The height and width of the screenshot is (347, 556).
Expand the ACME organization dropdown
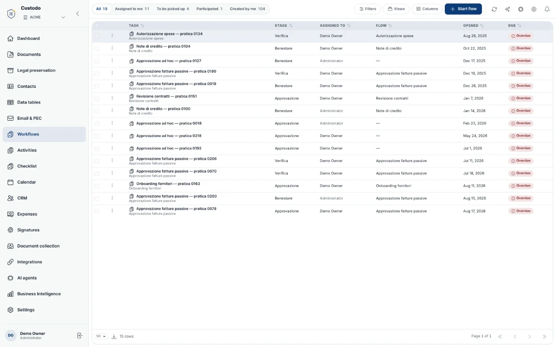point(44,17)
